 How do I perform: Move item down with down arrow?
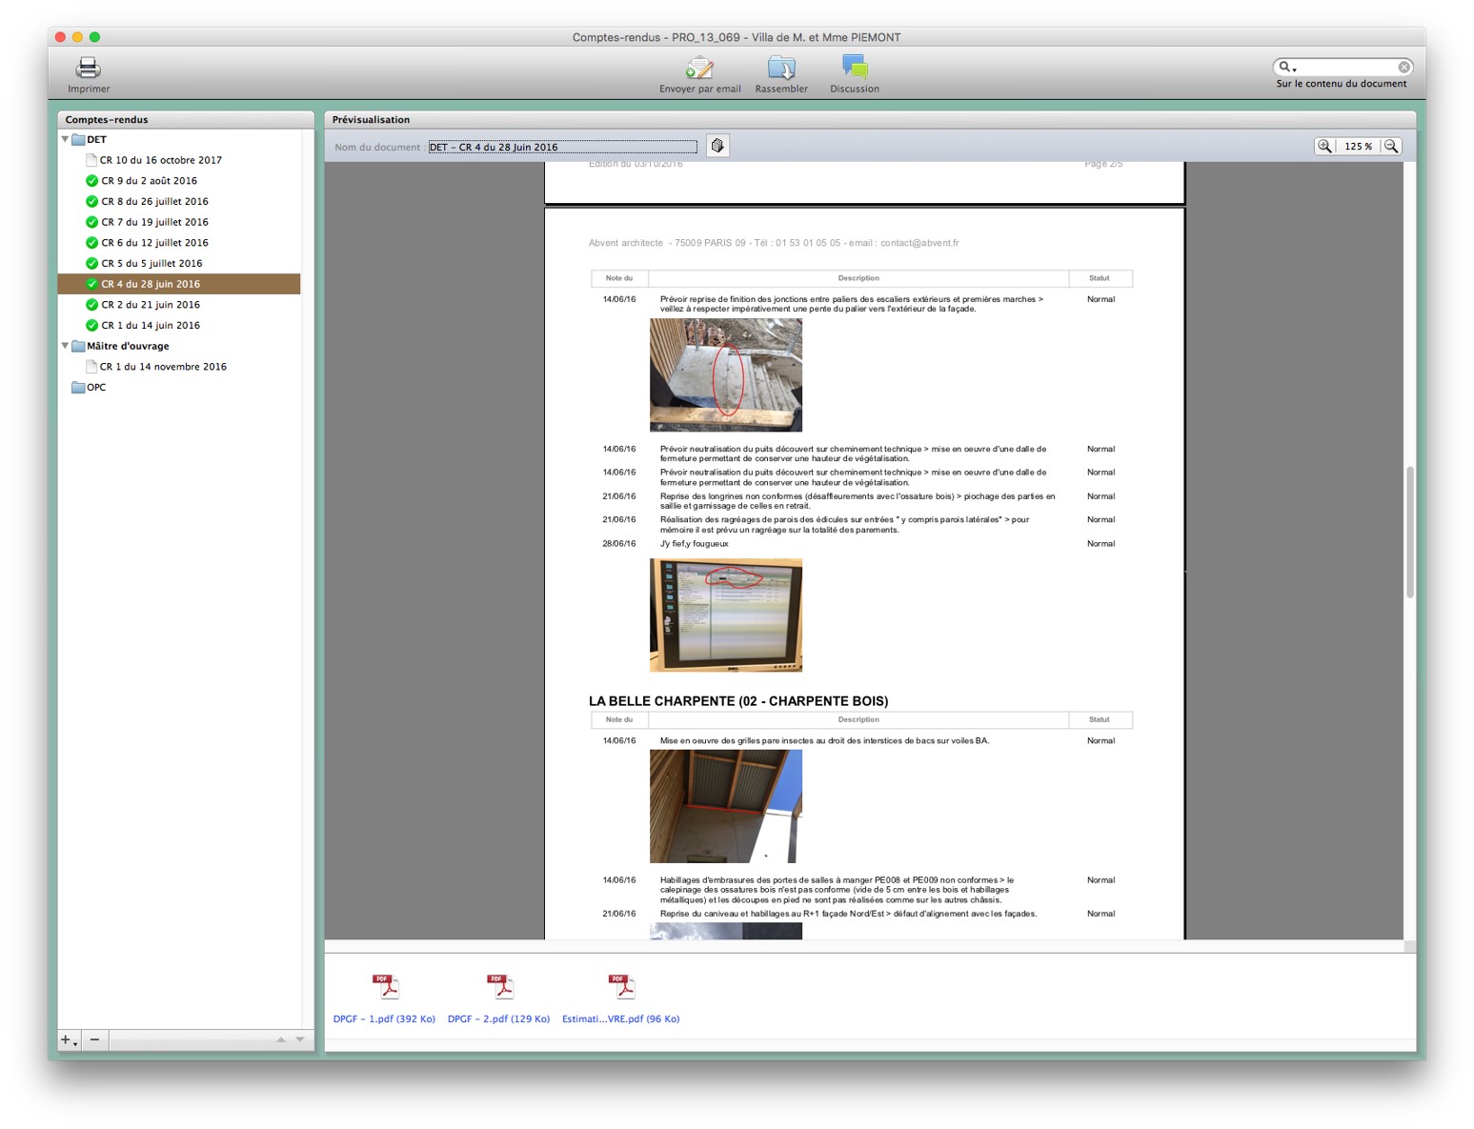299,1039
